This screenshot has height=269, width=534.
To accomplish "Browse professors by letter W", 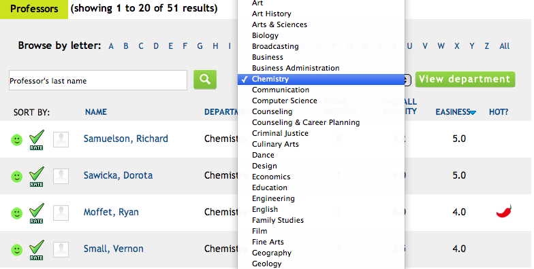I will pos(441,46).
